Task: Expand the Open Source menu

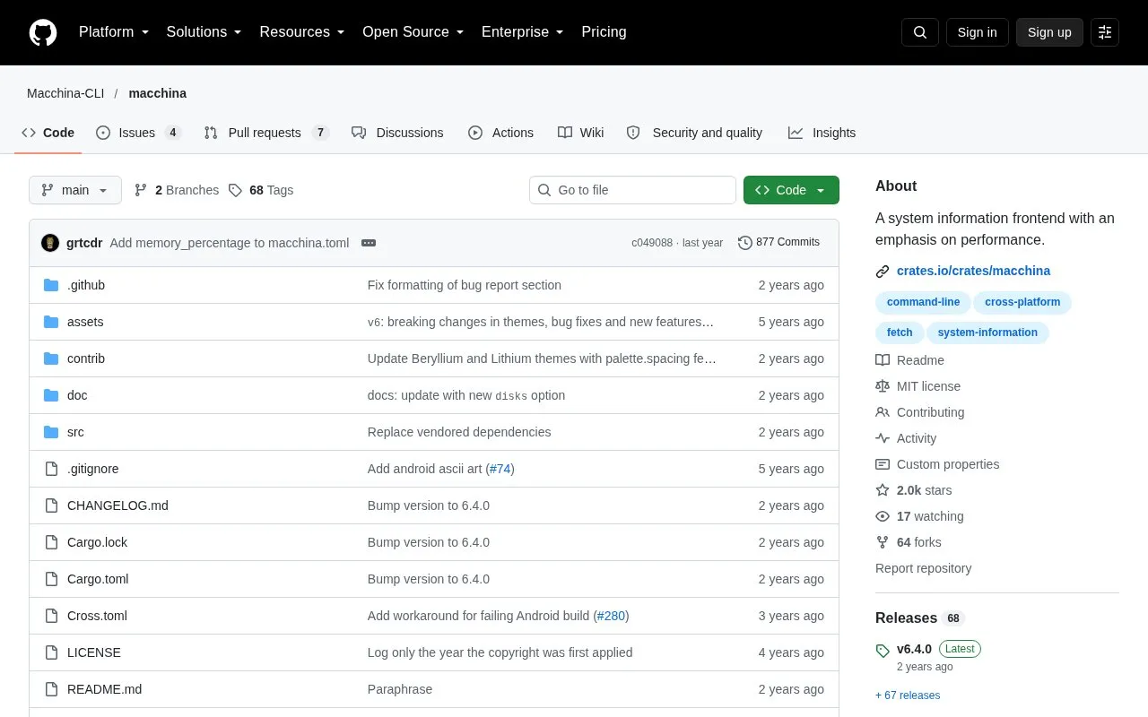Action: pos(413,32)
